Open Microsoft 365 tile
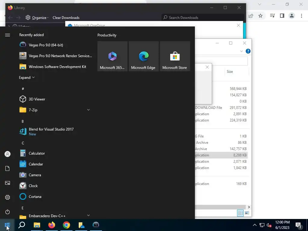This screenshot has width=308, height=231. [x=112, y=56]
